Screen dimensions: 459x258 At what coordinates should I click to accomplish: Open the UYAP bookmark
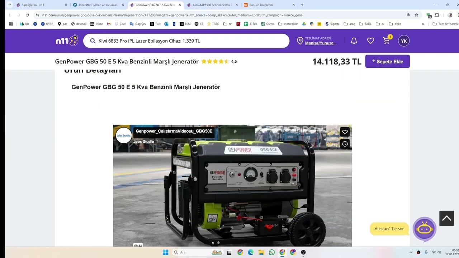47,24
